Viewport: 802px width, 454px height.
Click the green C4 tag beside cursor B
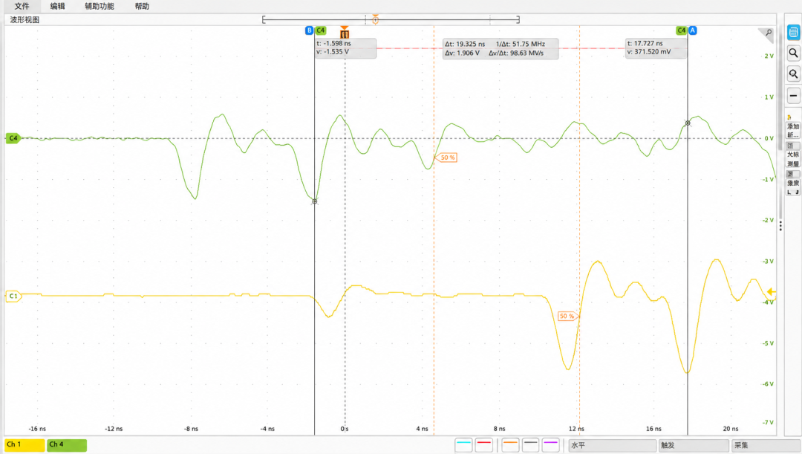point(321,30)
